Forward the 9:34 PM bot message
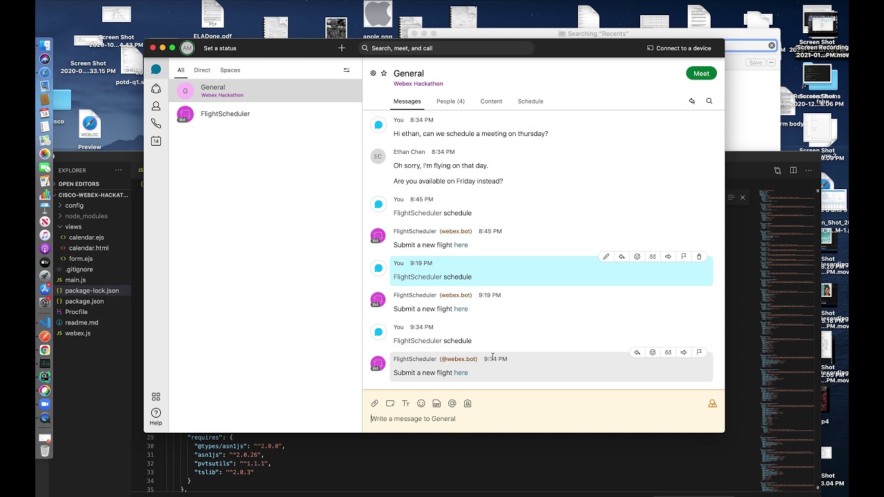Viewport: 884px width, 497px height. tap(684, 352)
